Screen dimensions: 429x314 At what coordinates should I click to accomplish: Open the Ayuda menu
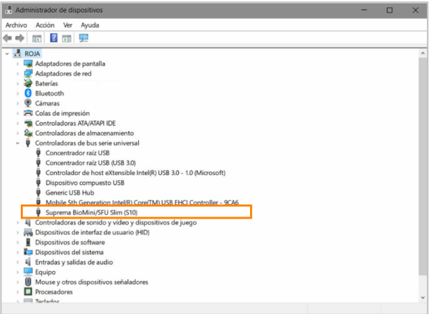(x=90, y=25)
